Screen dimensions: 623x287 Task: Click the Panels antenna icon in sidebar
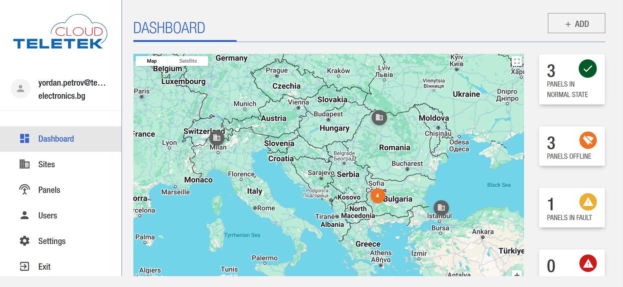(x=25, y=190)
